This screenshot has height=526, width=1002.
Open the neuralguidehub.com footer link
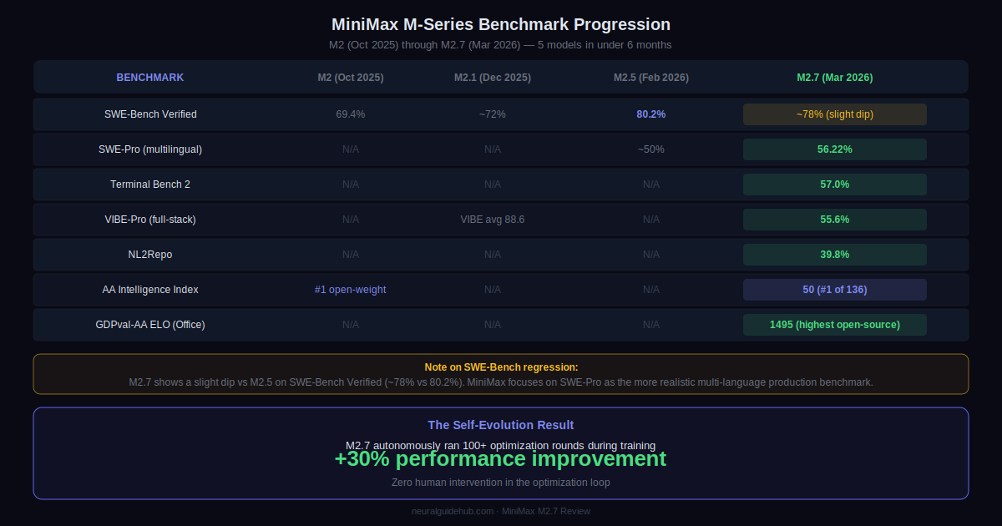[453, 511]
